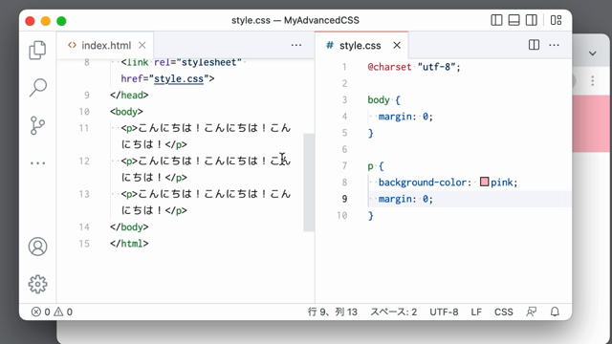Close the style.css tab
612x344 pixels.
(x=397, y=45)
